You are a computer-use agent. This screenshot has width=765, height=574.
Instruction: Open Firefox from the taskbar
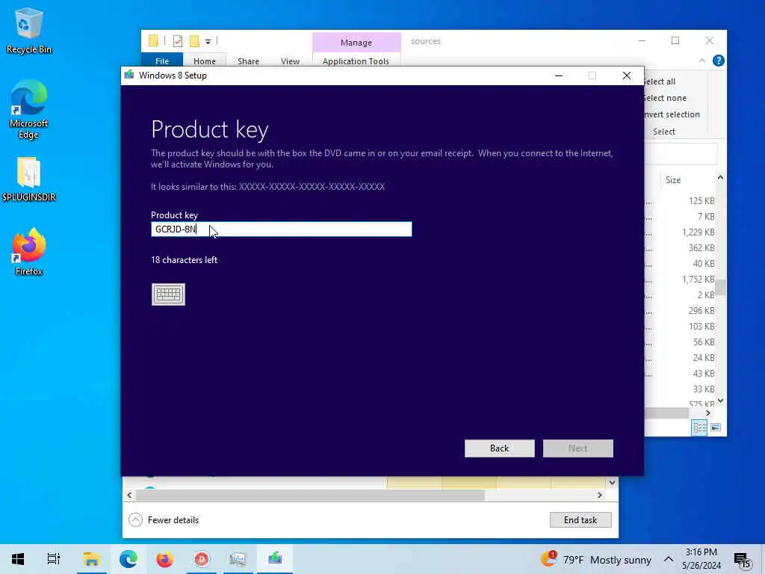coord(165,559)
